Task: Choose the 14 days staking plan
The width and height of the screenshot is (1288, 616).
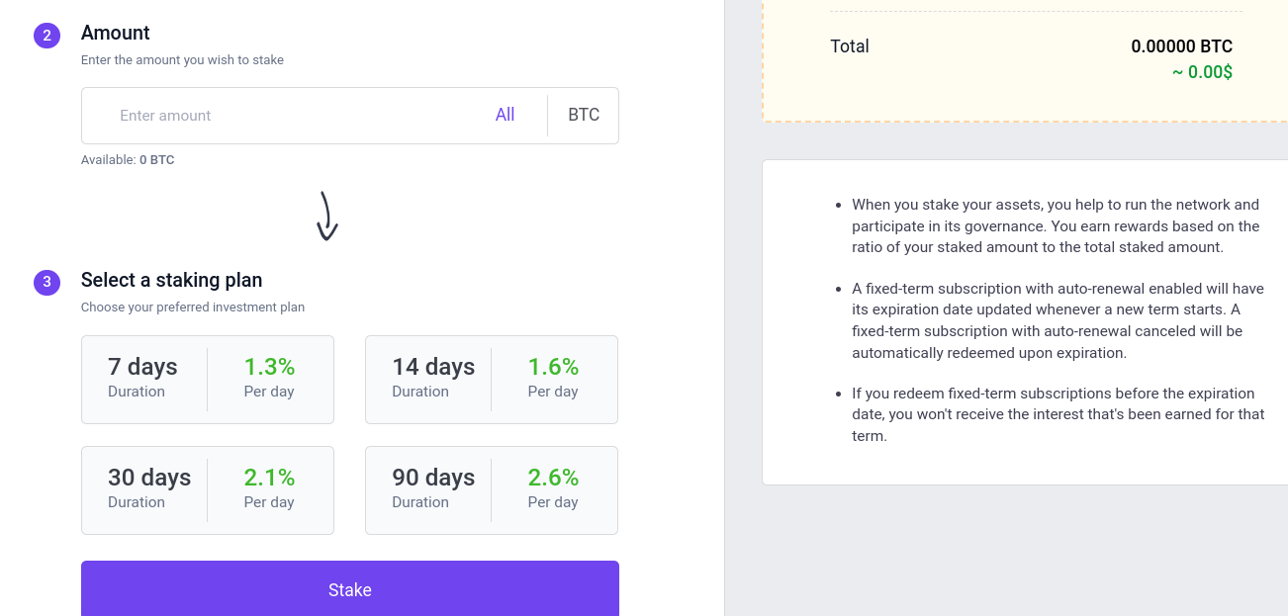Action: pyautogui.click(x=492, y=380)
